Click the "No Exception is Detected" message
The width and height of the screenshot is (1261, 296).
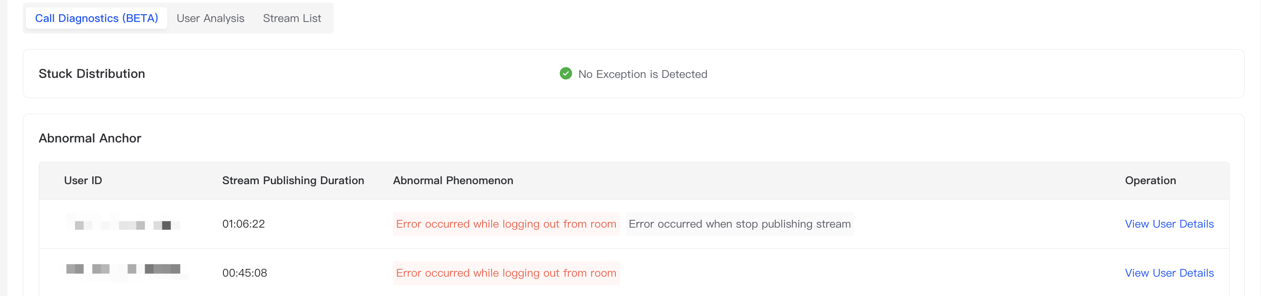pos(642,74)
